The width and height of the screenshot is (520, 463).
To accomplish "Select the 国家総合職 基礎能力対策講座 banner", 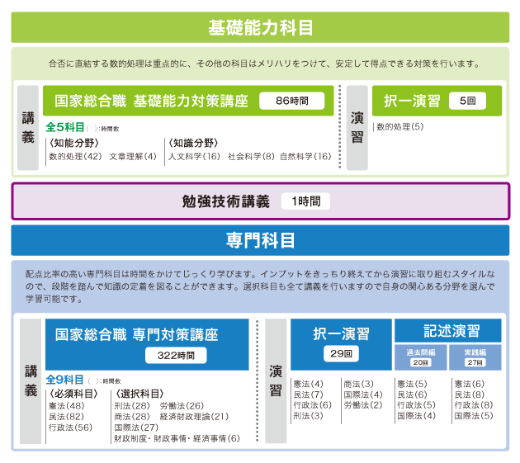I will (x=151, y=101).
